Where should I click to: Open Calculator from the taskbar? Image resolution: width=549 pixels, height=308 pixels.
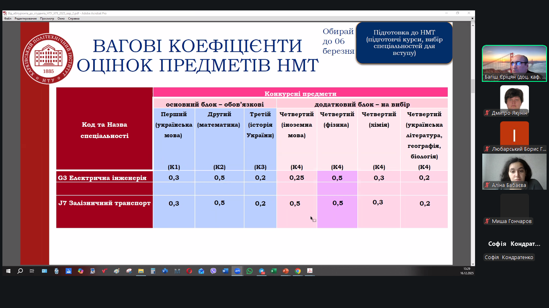click(x=153, y=271)
